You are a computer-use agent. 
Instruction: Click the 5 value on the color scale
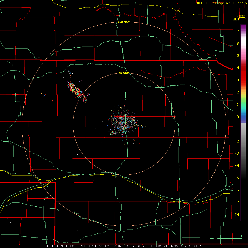238,55
